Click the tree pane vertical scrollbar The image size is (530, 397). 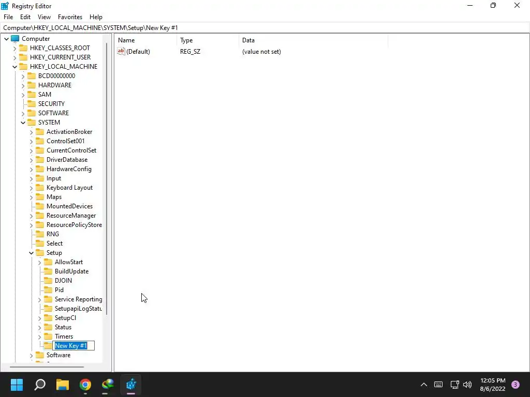point(107,179)
